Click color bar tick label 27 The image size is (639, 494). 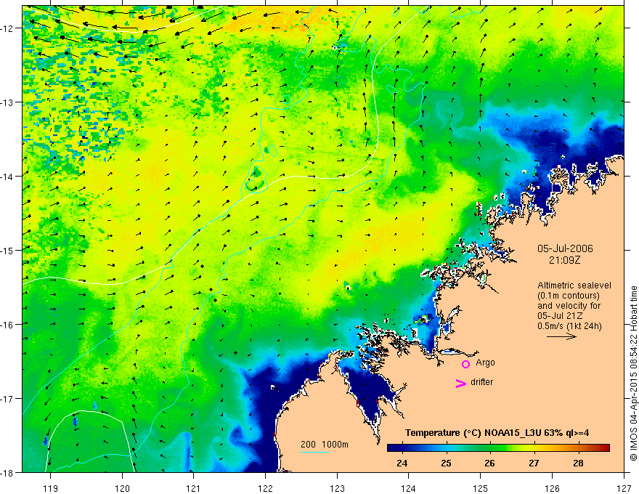click(534, 463)
